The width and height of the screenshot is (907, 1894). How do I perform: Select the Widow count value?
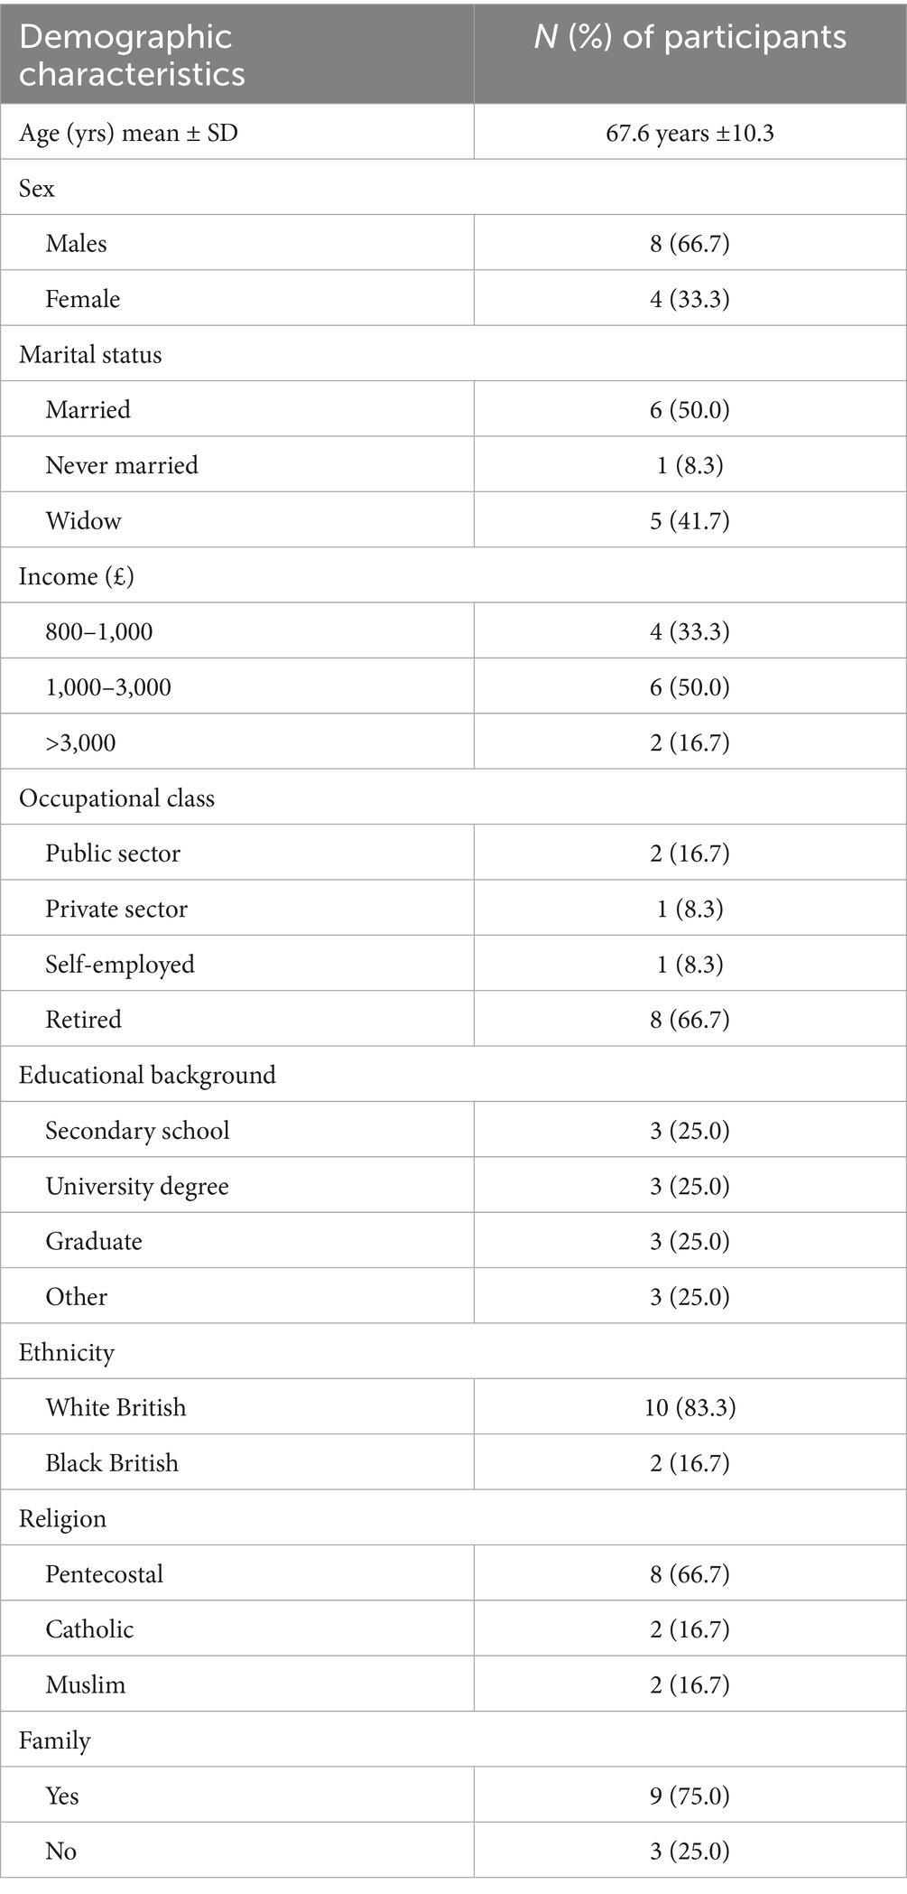pyautogui.click(x=690, y=521)
